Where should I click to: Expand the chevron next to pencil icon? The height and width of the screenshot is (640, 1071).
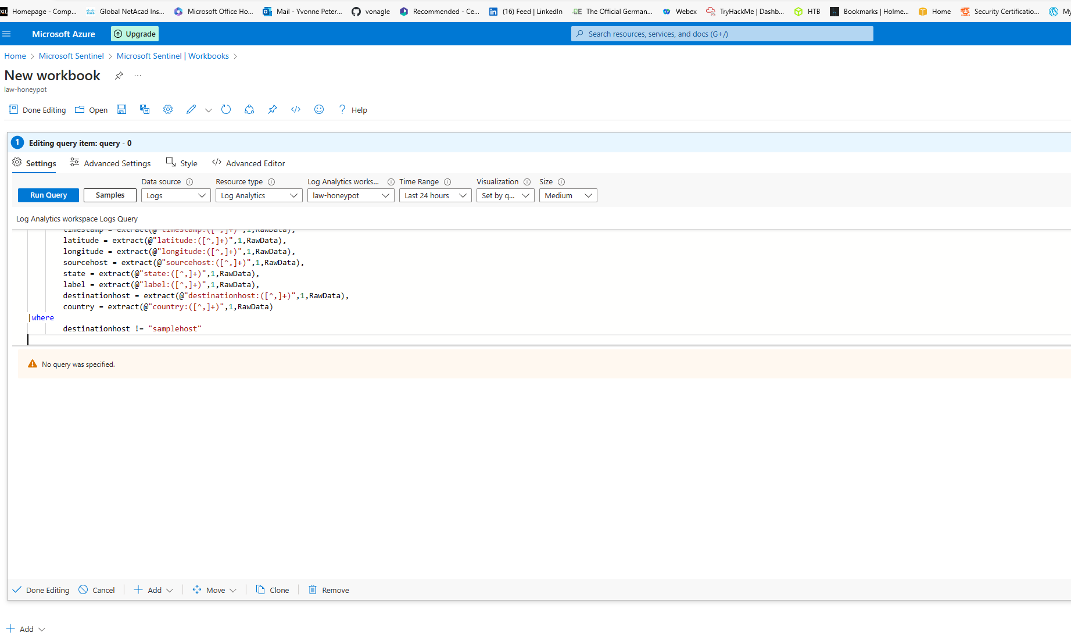[x=208, y=110]
